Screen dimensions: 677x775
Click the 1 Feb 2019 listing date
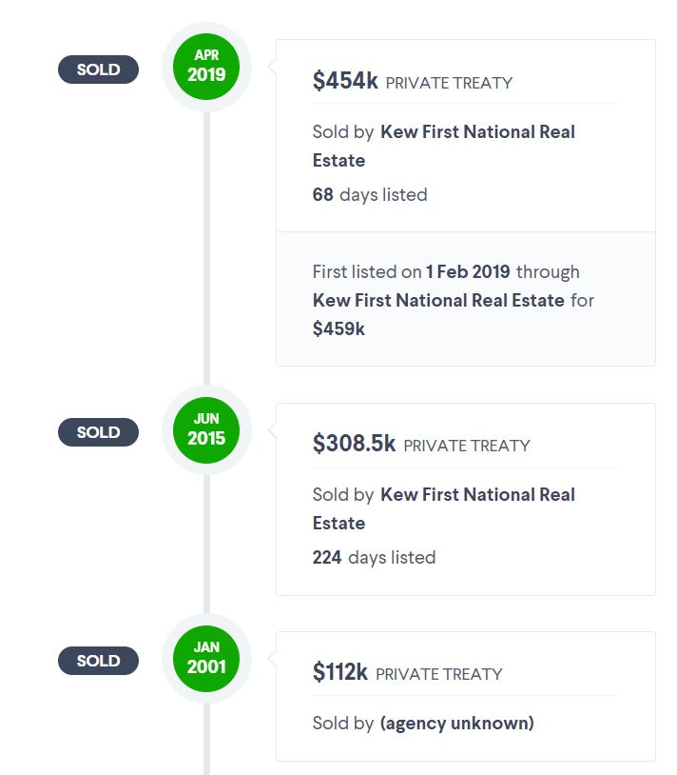[x=468, y=271]
